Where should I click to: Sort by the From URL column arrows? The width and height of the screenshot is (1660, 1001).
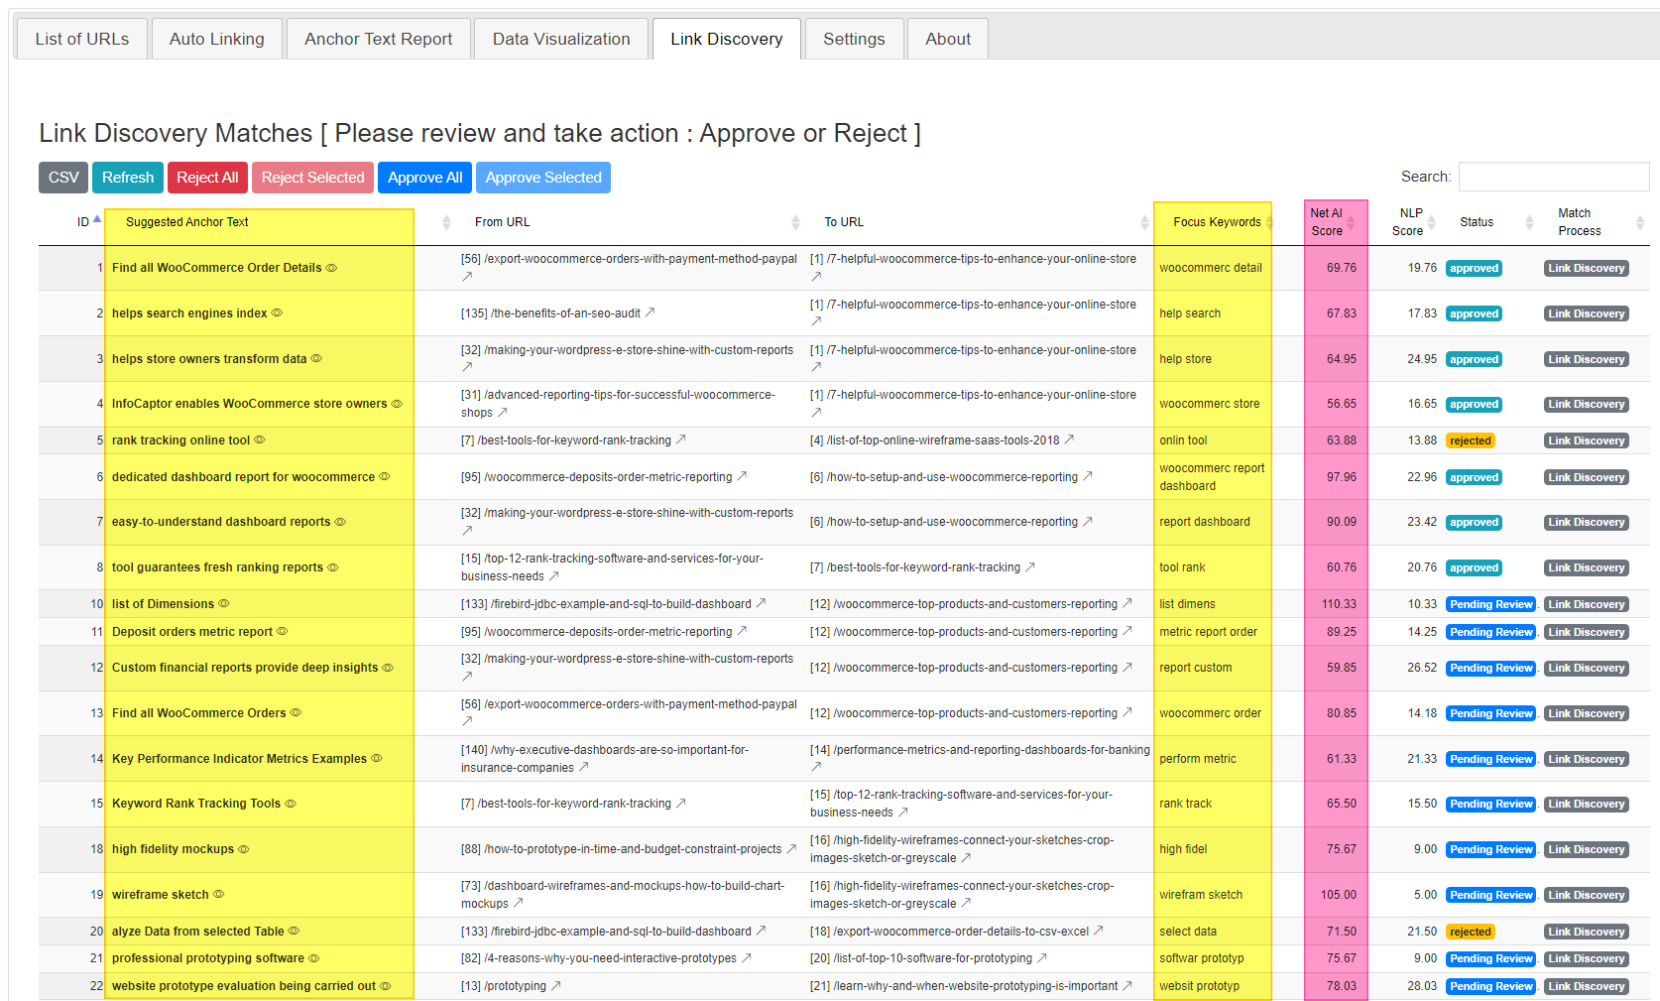[x=795, y=222]
